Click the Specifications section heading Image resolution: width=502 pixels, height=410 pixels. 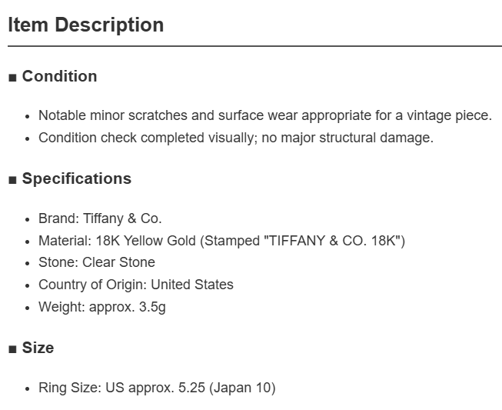pyautogui.click(x=77, y=178)
